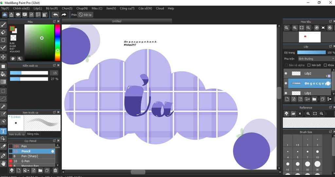Click the speech bubble icon in toolbar
This screenshot has height=177, width=335.
tap(18, 15)
